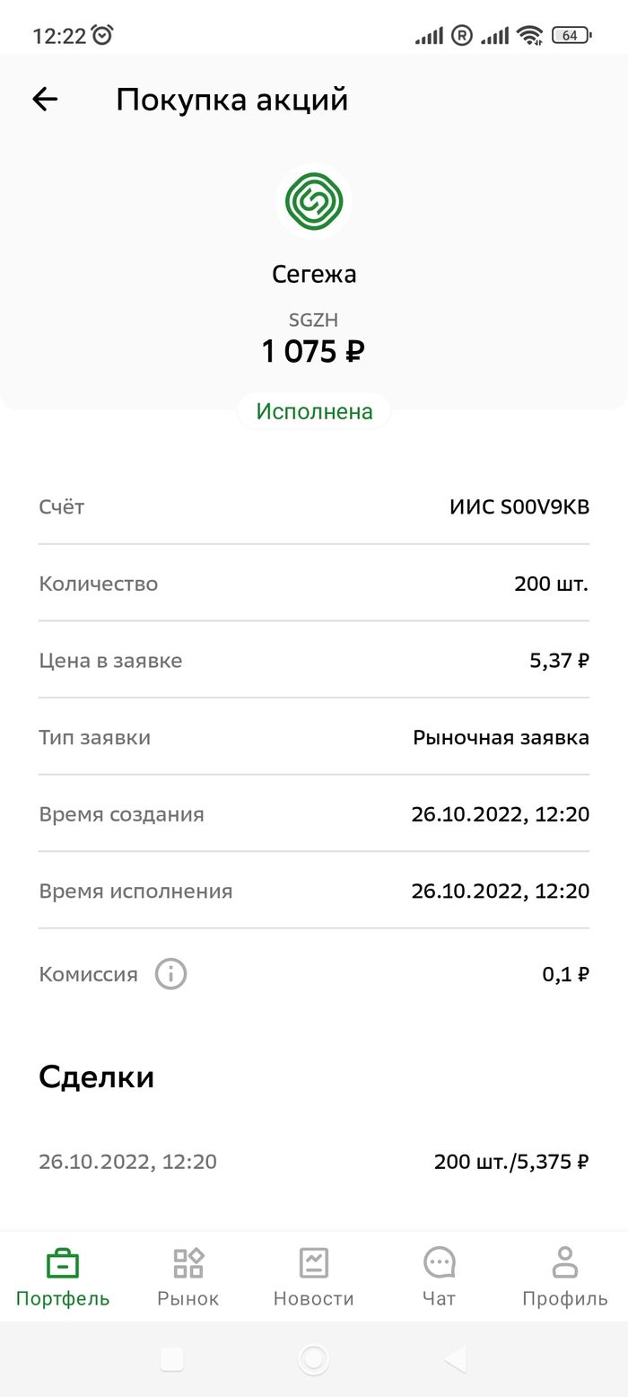Tap the green Segezha company logo
Screen dimensions: 628x1397
[x=314, y=201]
